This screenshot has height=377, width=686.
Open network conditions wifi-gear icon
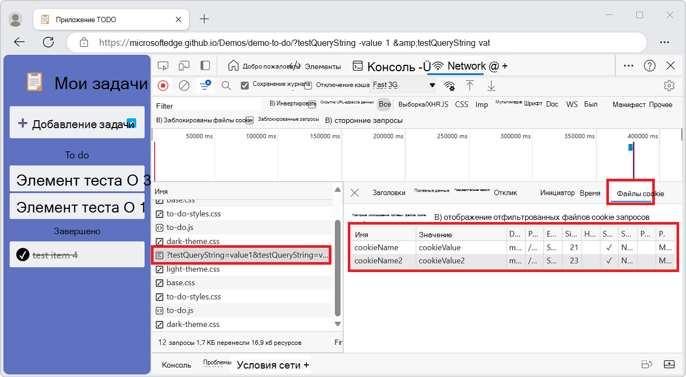coord(449,85)
